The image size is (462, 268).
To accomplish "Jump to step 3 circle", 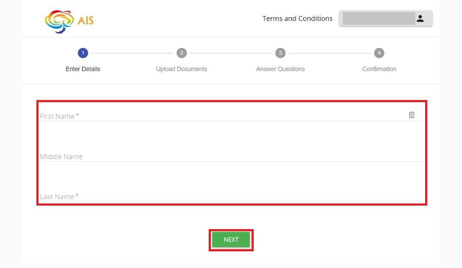I will point(280,53).
